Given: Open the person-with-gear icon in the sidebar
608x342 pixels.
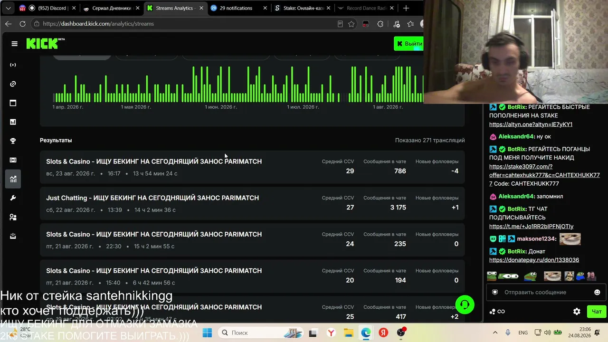Looking at the screenshot, I should click(13, 217).
